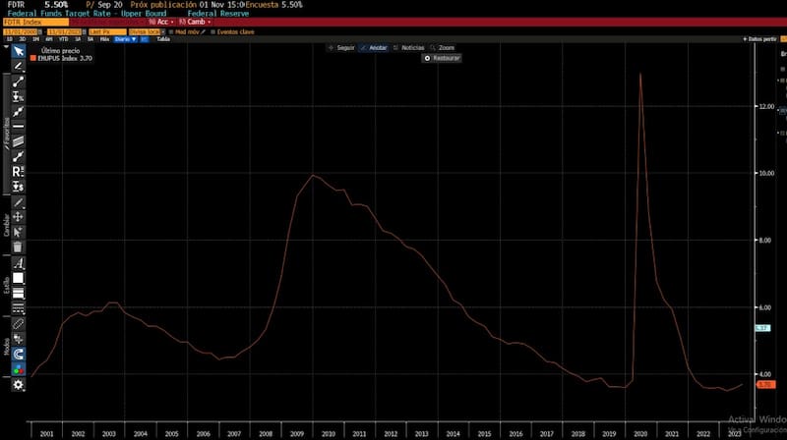Select the arrow pointer tool
This screenshot has height=440, width=787.
tap(18, 50)
